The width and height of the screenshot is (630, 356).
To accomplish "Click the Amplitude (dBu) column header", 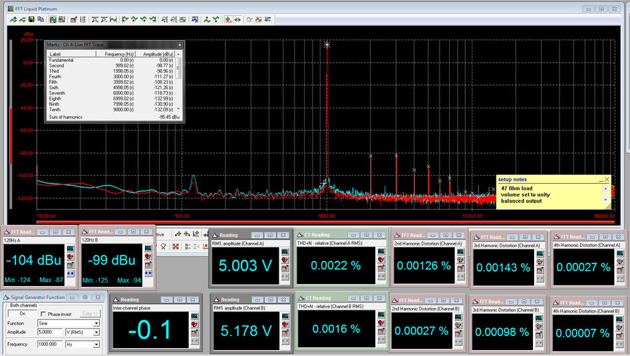I will point(156,54).
